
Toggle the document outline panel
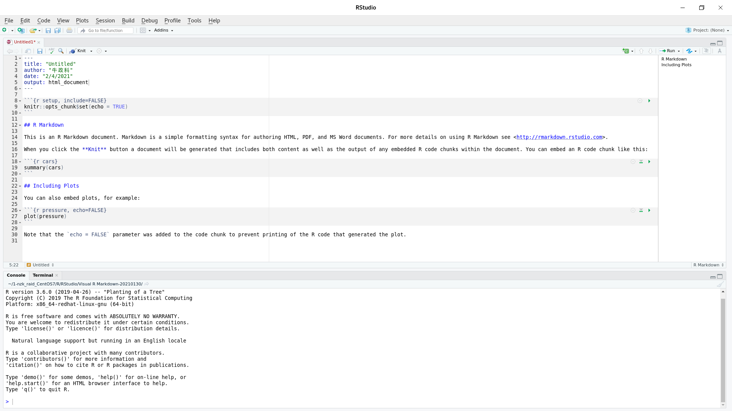tap(706, 51)
